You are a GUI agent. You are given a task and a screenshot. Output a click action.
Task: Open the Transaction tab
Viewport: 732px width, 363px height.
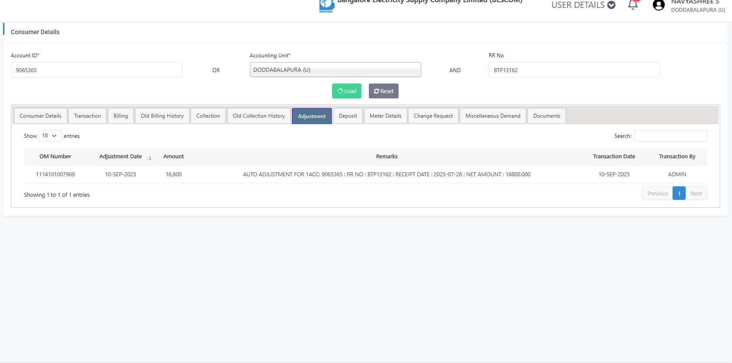(x=87, y=116)
